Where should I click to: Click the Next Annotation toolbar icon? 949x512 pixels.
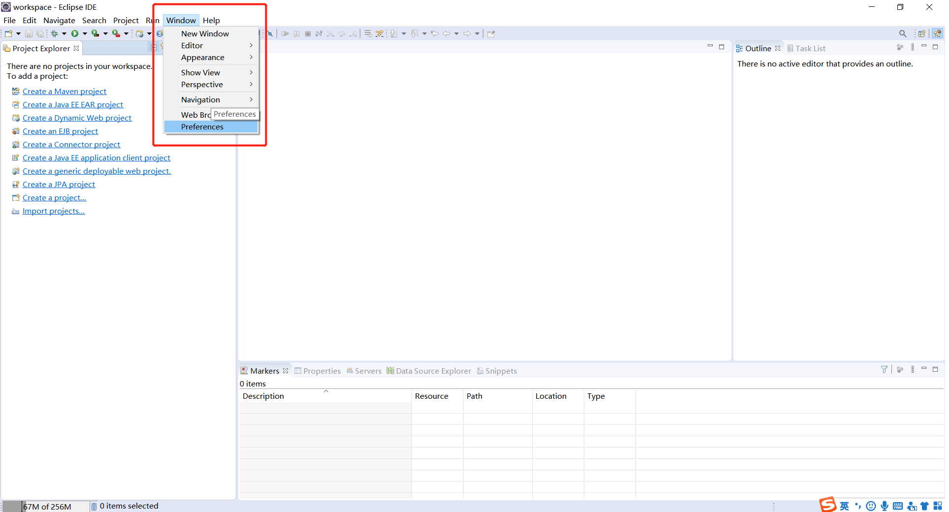pyautogui.click(x=394, y=33)
